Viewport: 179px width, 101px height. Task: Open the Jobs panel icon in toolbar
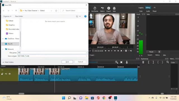coord(114,9)
